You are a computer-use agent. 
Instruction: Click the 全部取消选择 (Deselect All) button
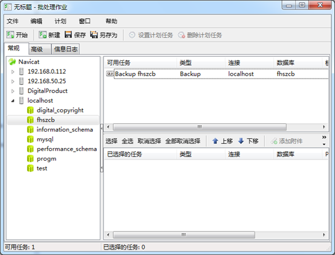(x=183, y=141)
